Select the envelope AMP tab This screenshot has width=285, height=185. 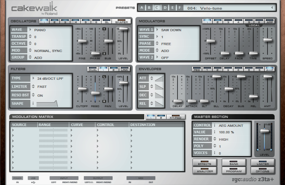coord(270,69)
